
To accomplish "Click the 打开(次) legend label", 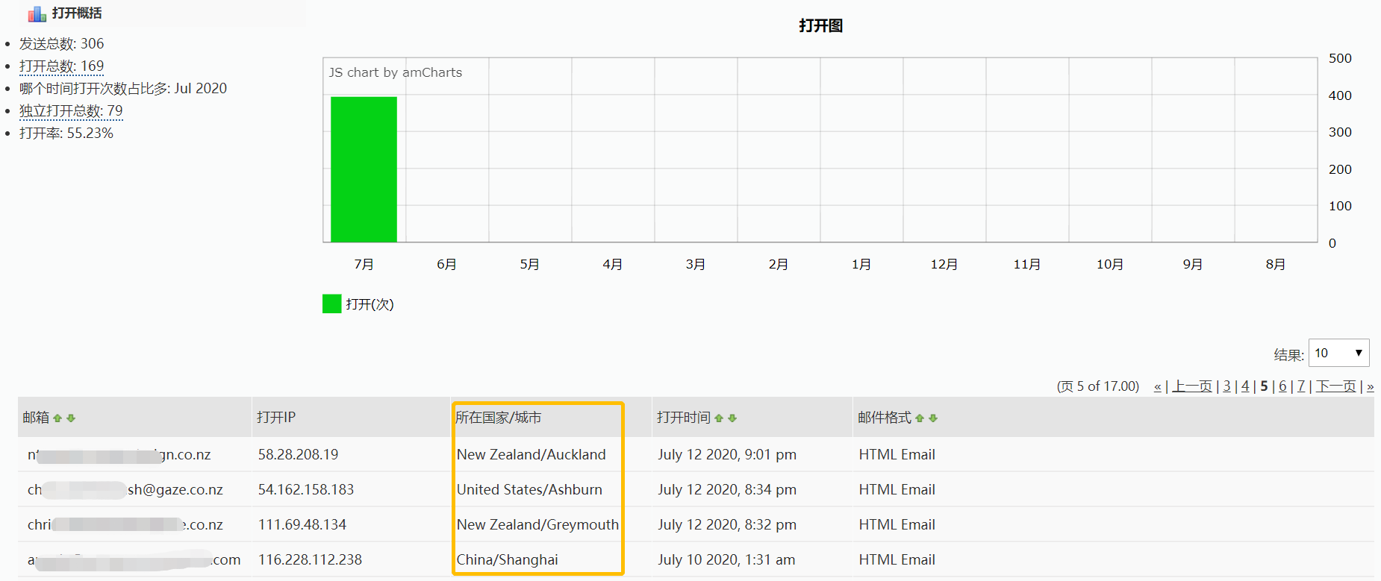I will (370, 304).
